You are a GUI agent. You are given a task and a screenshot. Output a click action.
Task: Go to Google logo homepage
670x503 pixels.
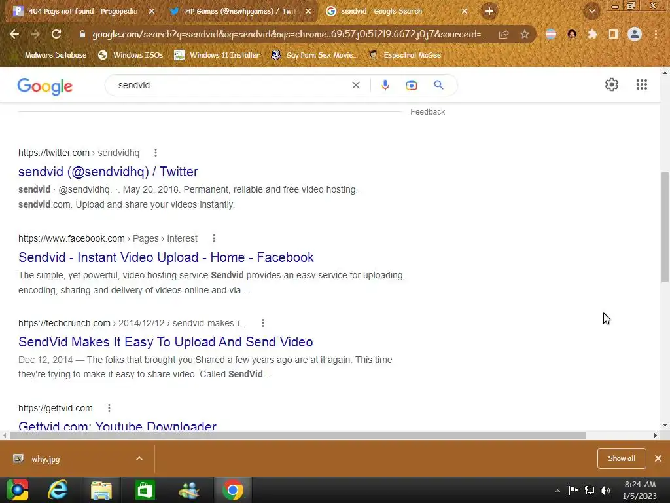(x=45, y=86)
